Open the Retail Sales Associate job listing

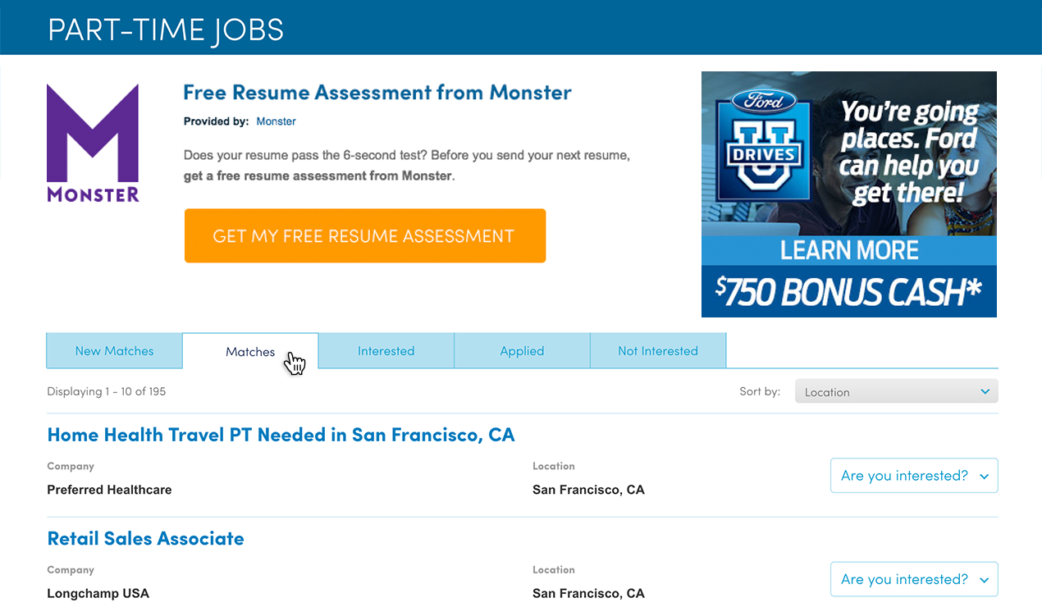(x=146, y=539)
